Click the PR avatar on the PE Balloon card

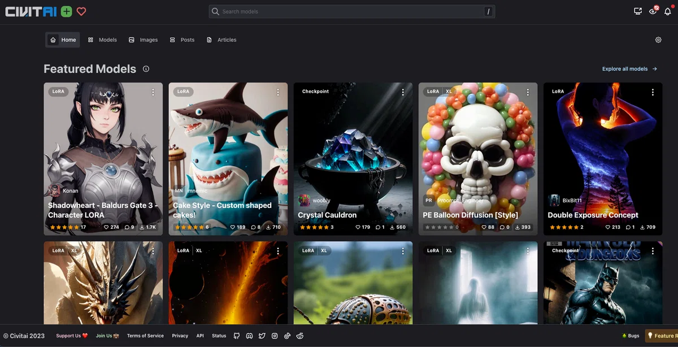(429, 200)
